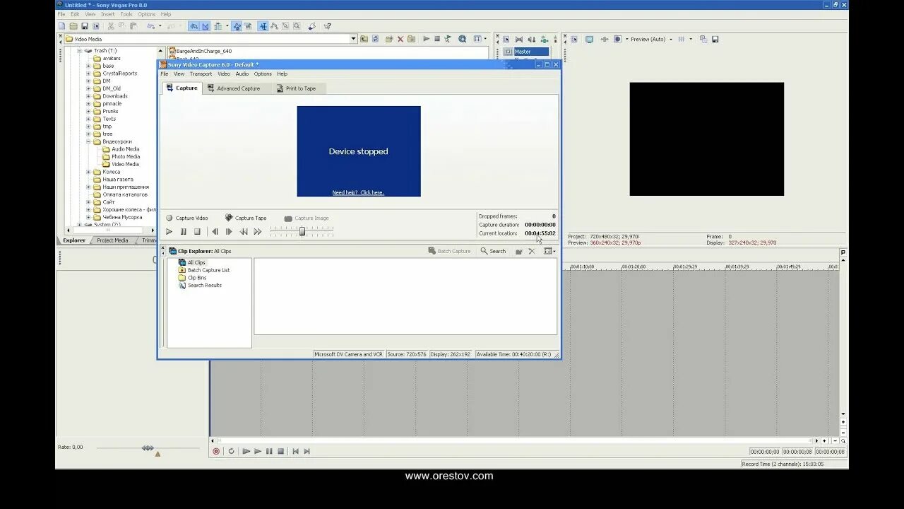The height and width of the screenshot is (509, 904).
Task: Click Delete red X in Explorer toolbar
Action: click(400, 39)
